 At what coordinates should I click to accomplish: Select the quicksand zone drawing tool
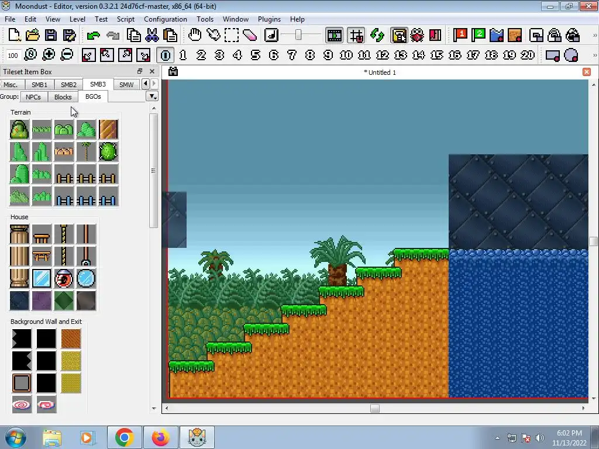pyautogui.click(x=515, y=35)
